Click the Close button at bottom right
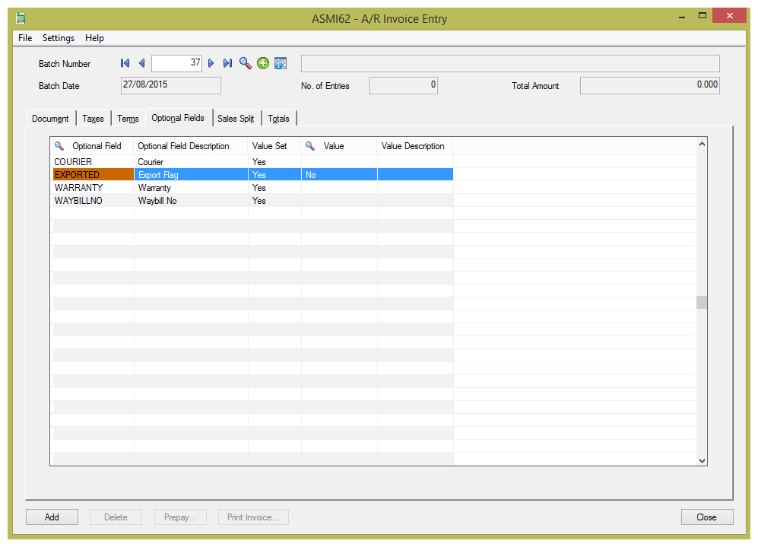 pyautogui.click(x=706, y=517)
